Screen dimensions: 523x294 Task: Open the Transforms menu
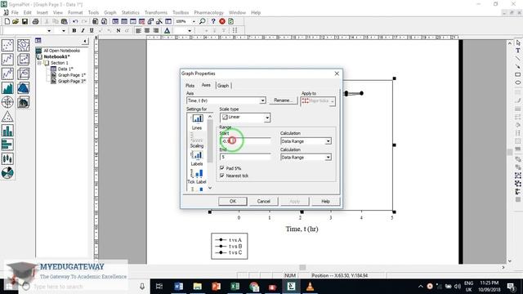(156, 13)
